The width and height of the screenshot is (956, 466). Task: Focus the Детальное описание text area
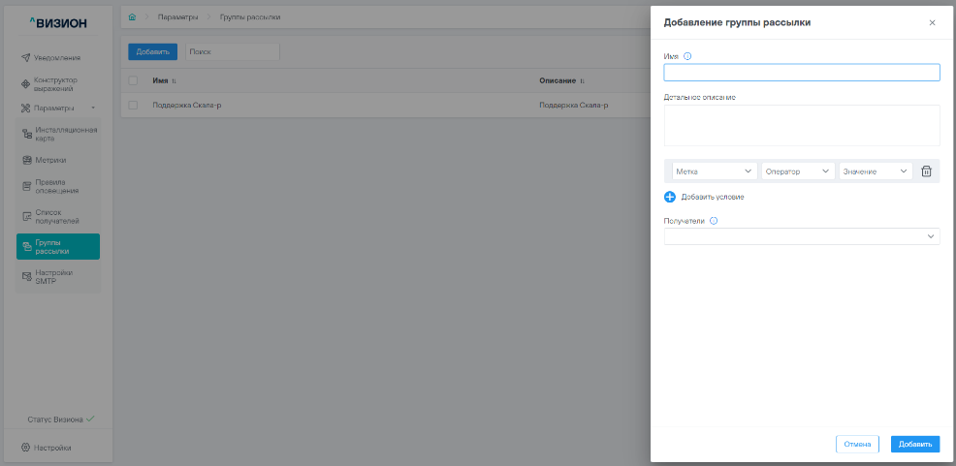(x=802, y=126)
